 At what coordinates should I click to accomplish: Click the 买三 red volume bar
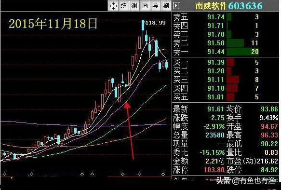pyautogui.click(x=233, y=80)
